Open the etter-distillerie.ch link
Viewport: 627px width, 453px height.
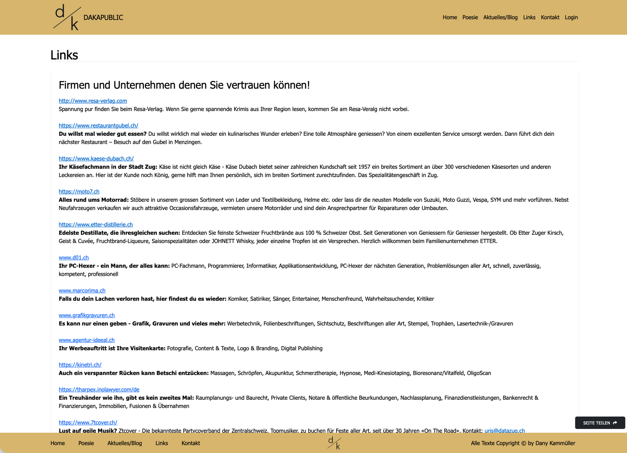(x=95, y=224)
